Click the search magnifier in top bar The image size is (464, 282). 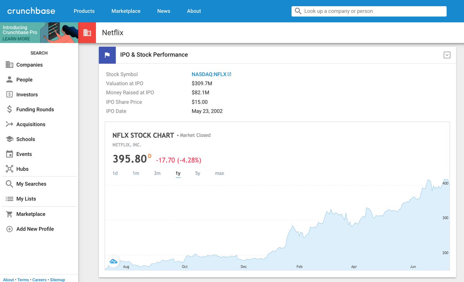pos(298,11)
